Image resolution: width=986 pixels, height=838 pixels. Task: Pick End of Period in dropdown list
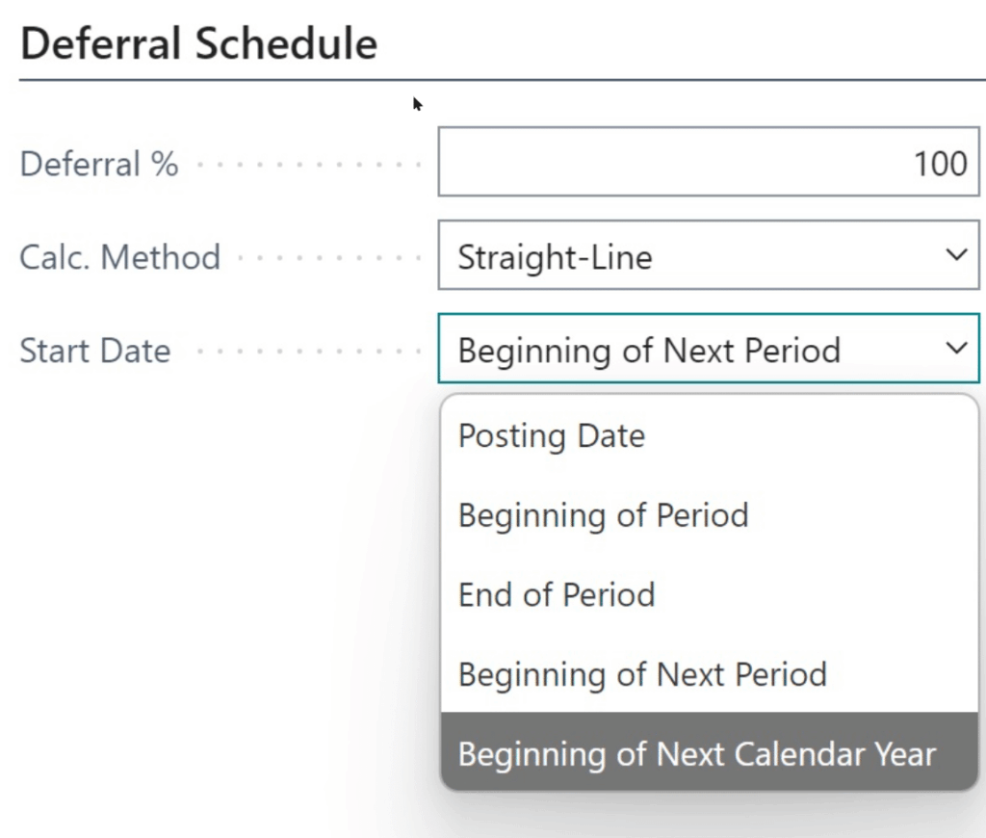[557, 594]
